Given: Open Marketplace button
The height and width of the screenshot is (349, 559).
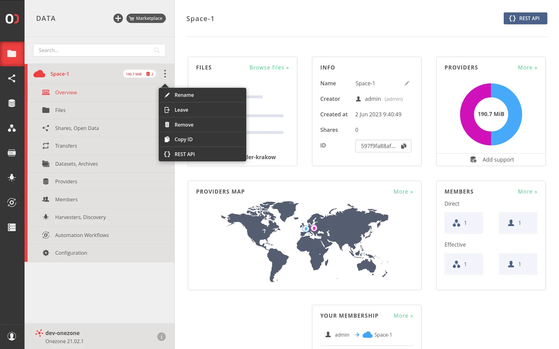Looking at the screenshot, I should click(146, 18).
